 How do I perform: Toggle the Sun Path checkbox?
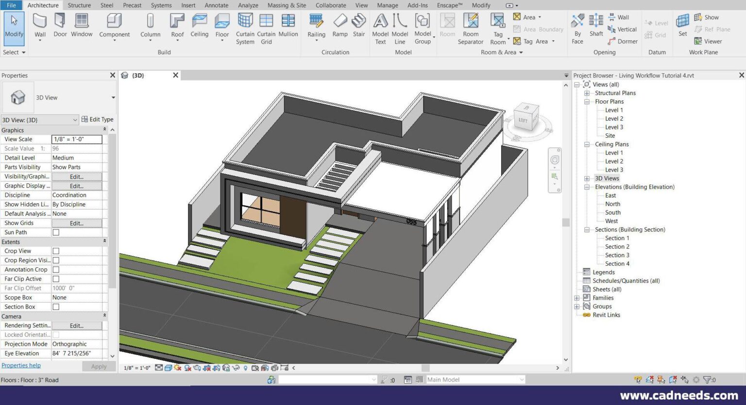click(56, 232)
